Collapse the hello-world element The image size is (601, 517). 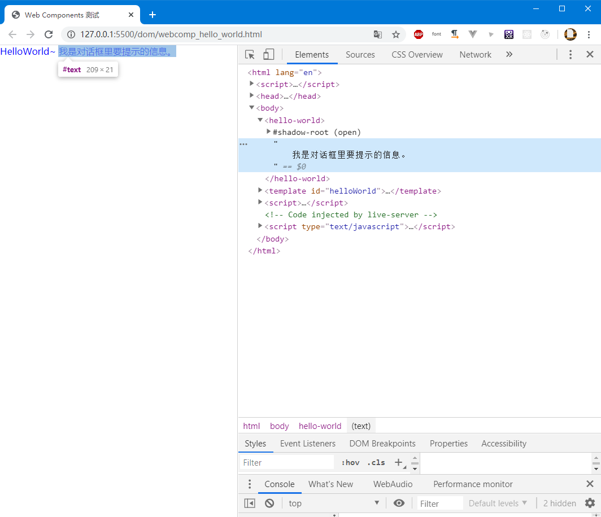[260, 120]
